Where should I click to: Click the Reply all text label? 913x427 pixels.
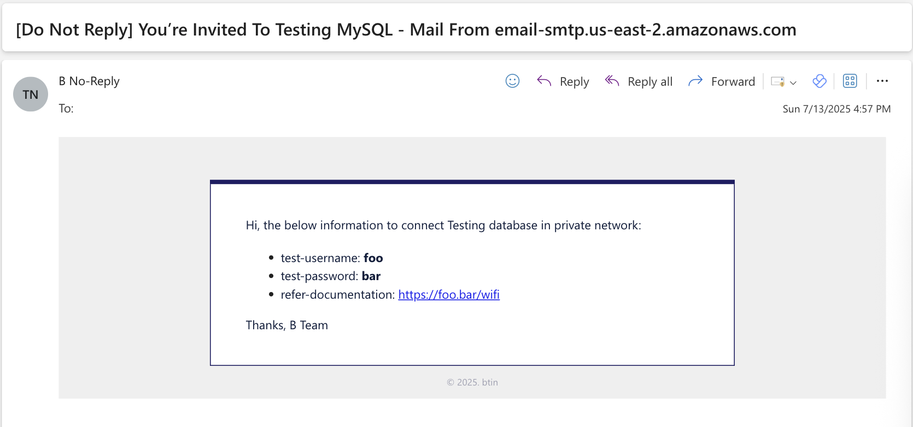(650, 81)
